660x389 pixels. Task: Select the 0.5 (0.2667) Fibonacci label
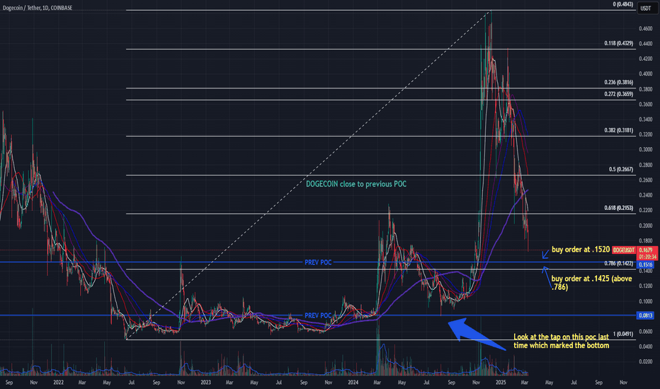coord(621,170)
